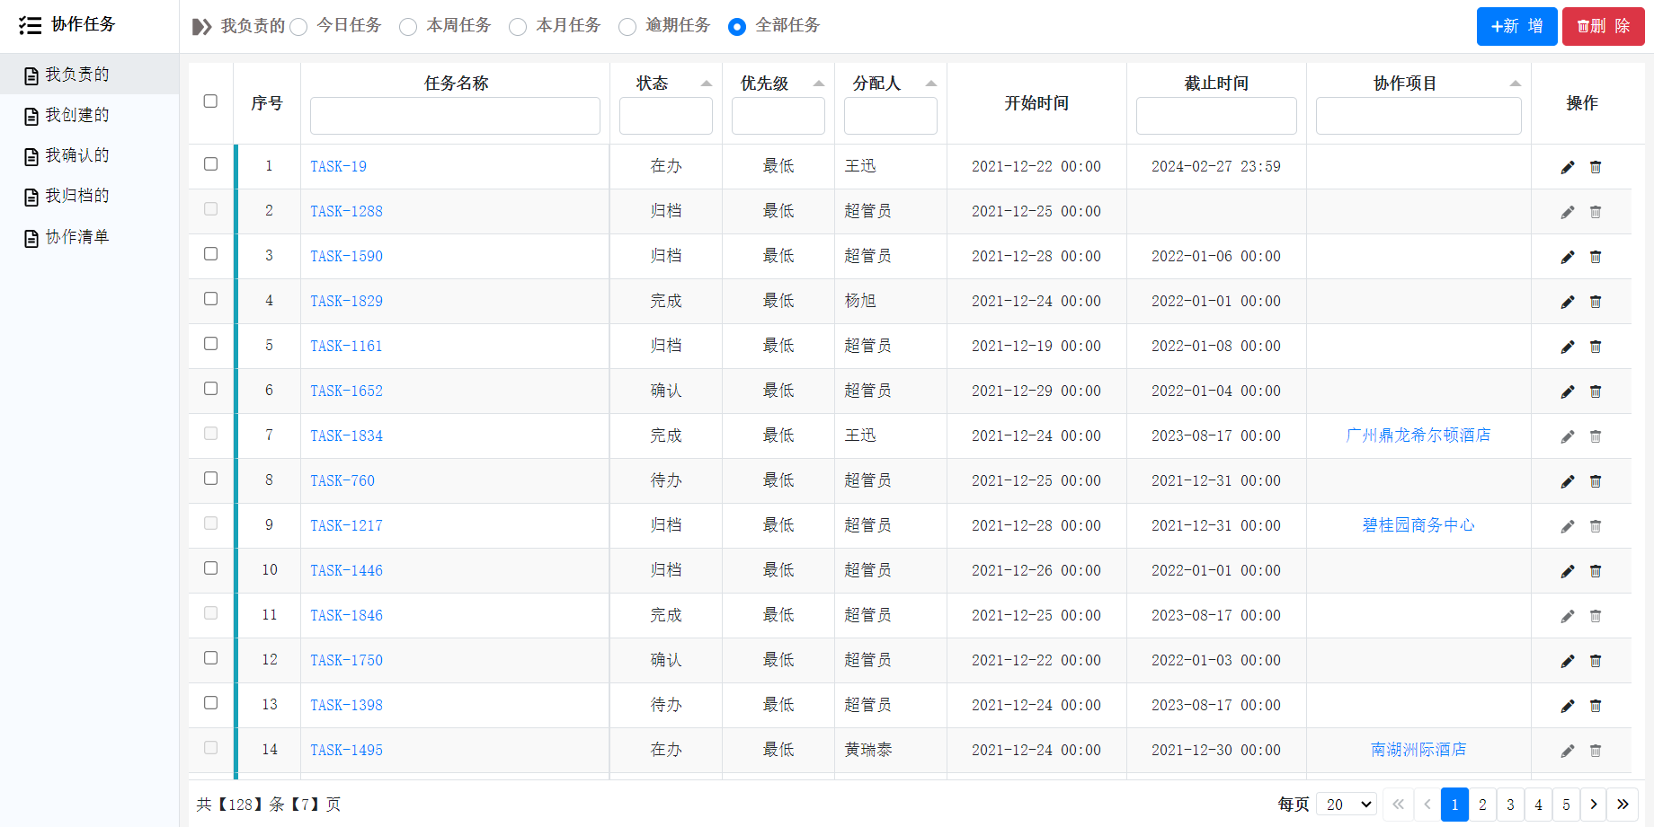Screen dimensions: 1654x827
Task: Click the 优先级 filter input
Action: 778,116
